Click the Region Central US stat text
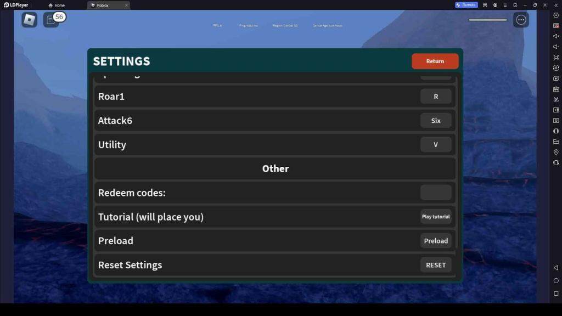This screenshot has width=562, height=316. (x=285, y=26)
